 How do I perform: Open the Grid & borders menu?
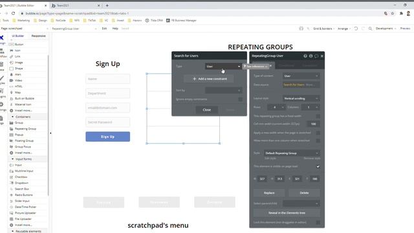click(x=323, y=28)
